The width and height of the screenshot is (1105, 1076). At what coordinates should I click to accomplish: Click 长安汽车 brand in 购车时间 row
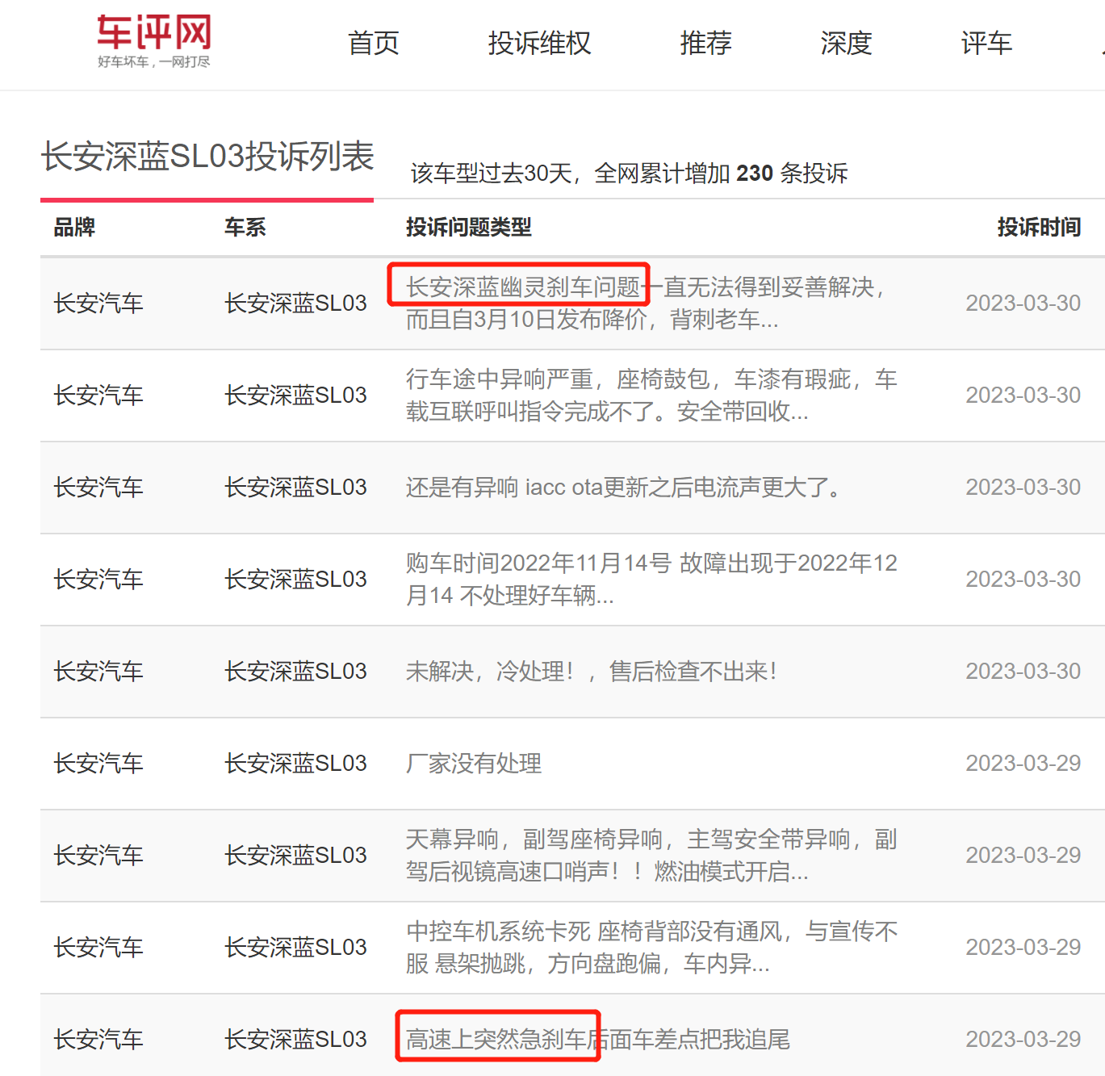(98, 580)
